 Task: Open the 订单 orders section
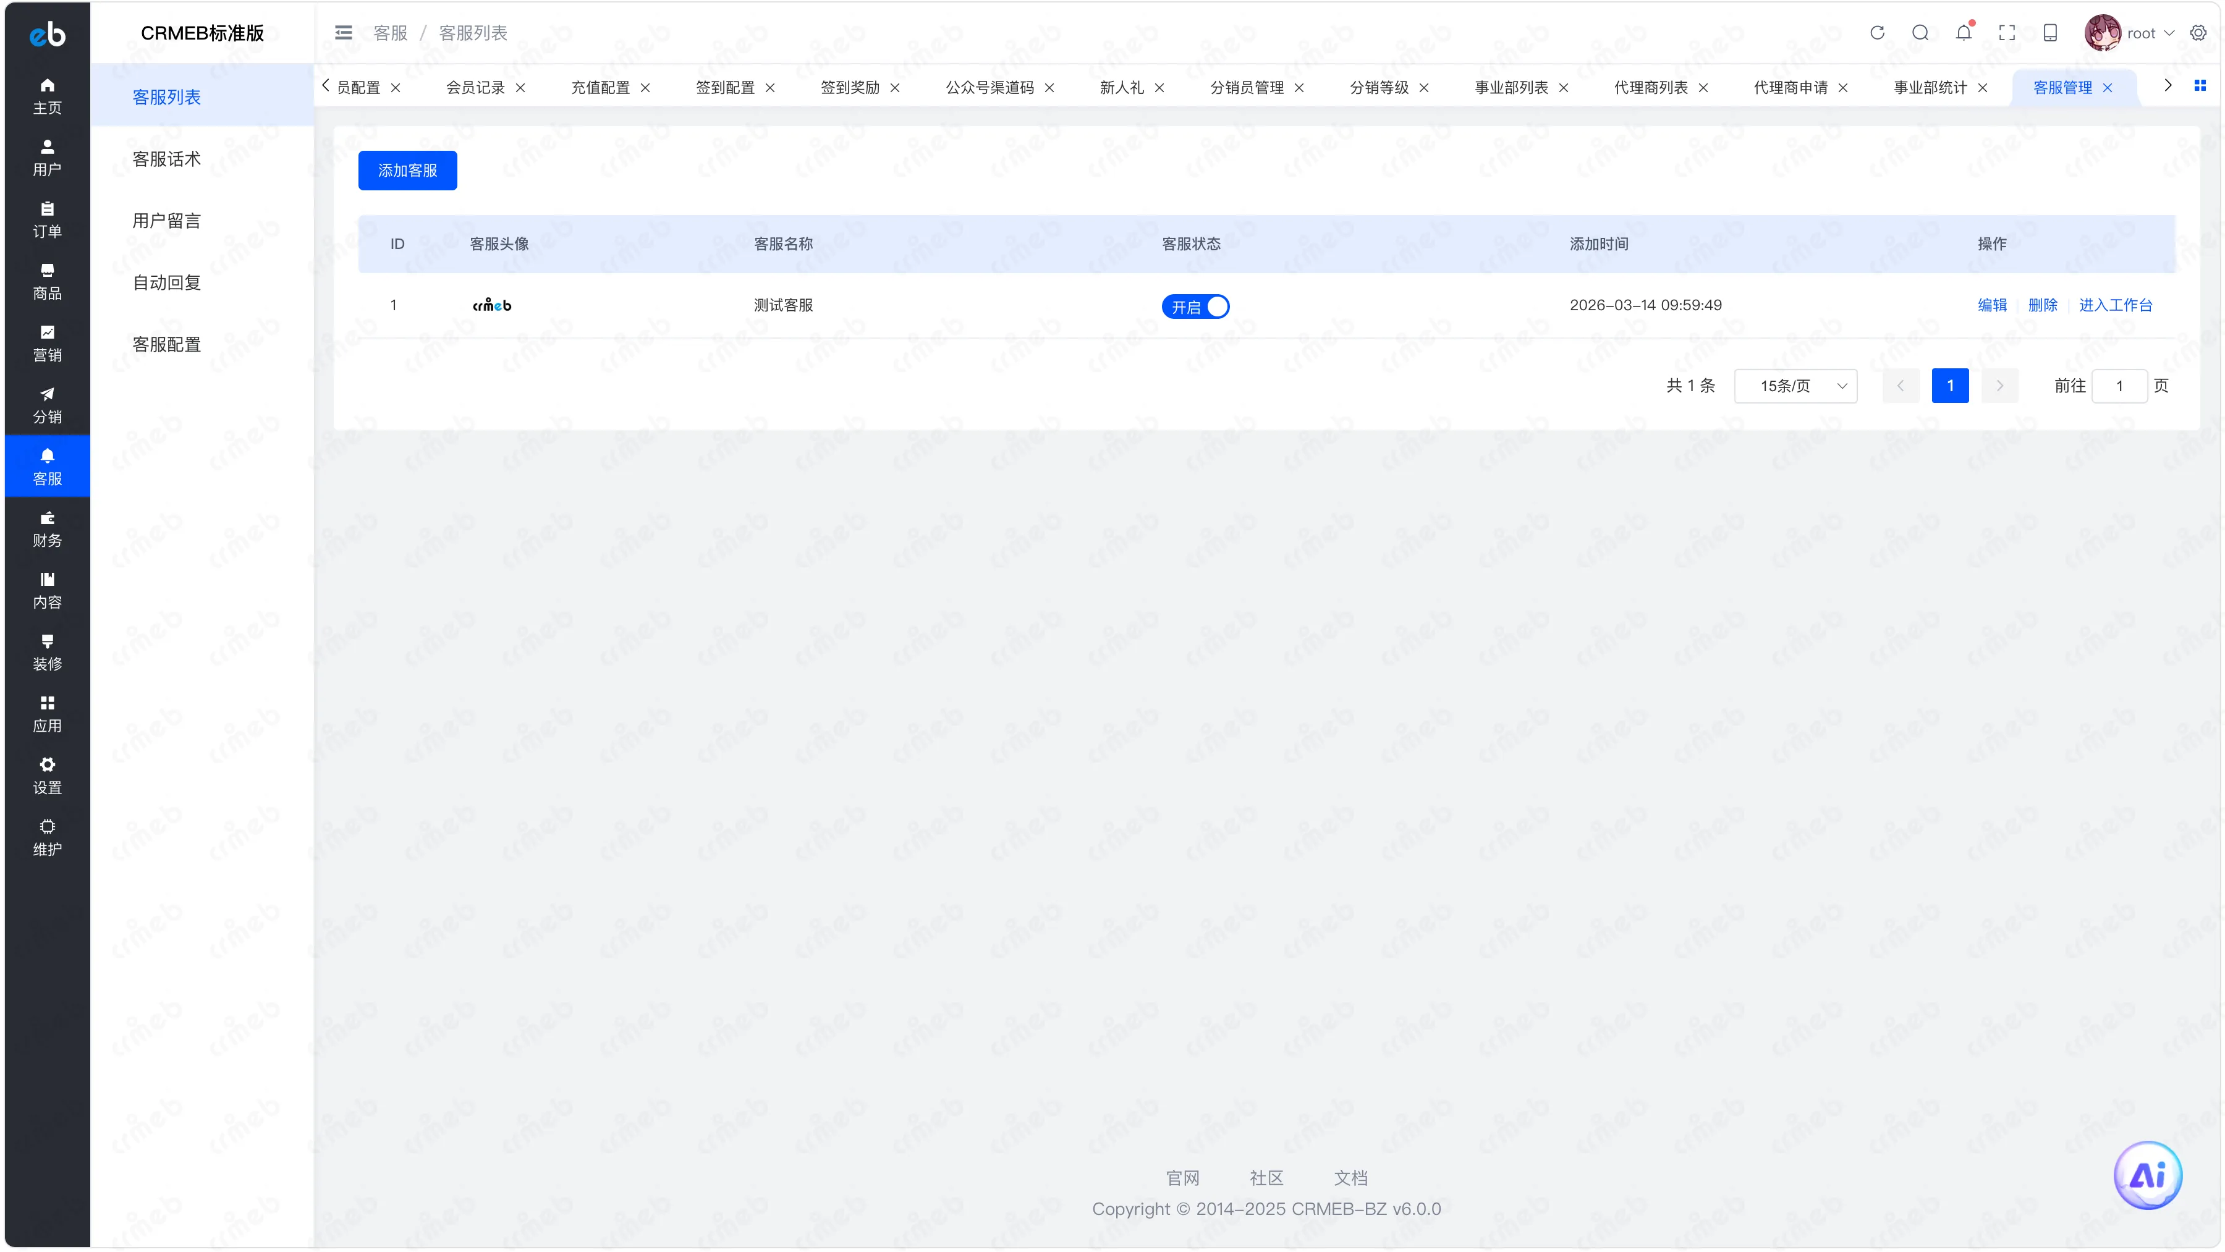click(x=48, y=219)
